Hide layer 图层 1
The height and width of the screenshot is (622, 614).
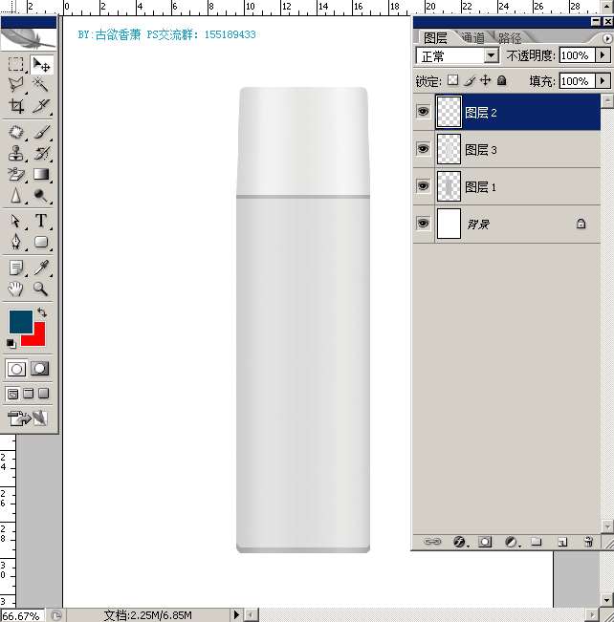(423, 185)
